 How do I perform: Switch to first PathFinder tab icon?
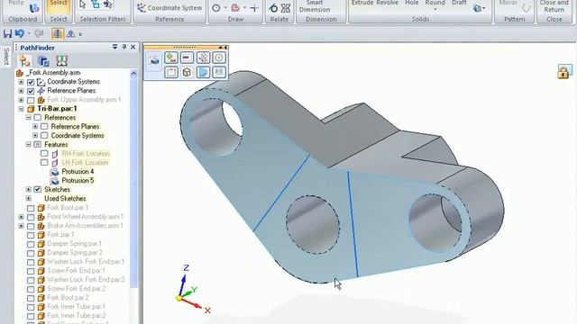(24, 60)
